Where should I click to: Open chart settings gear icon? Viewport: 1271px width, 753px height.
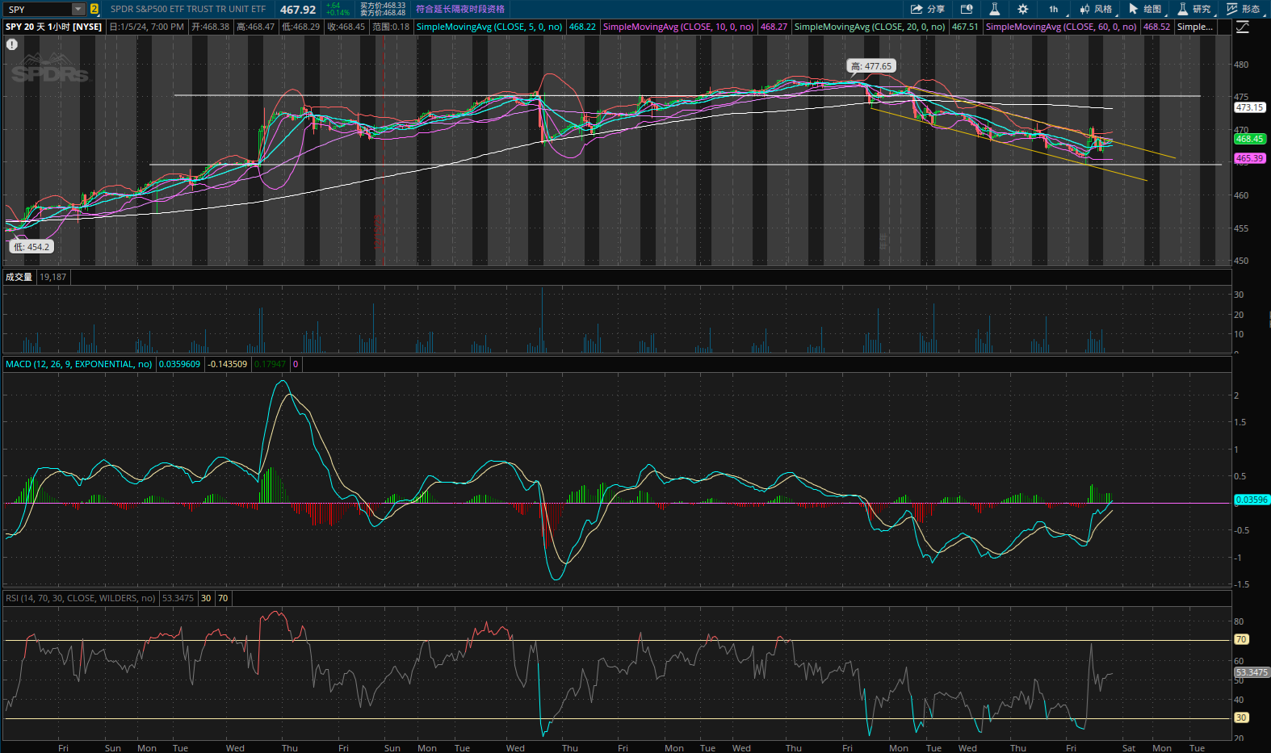(x=1023, y=9)
